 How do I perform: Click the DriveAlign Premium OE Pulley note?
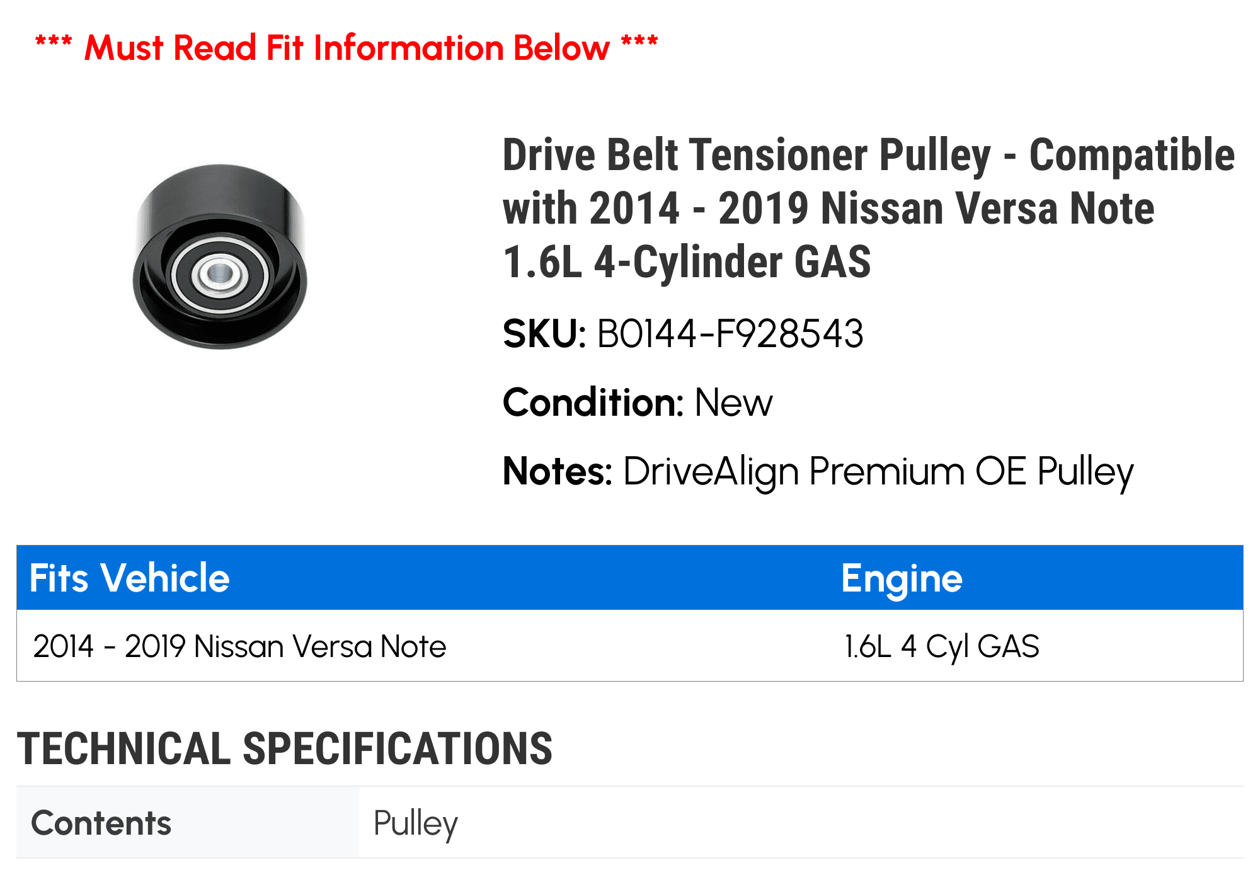click(x=878, y=472)
